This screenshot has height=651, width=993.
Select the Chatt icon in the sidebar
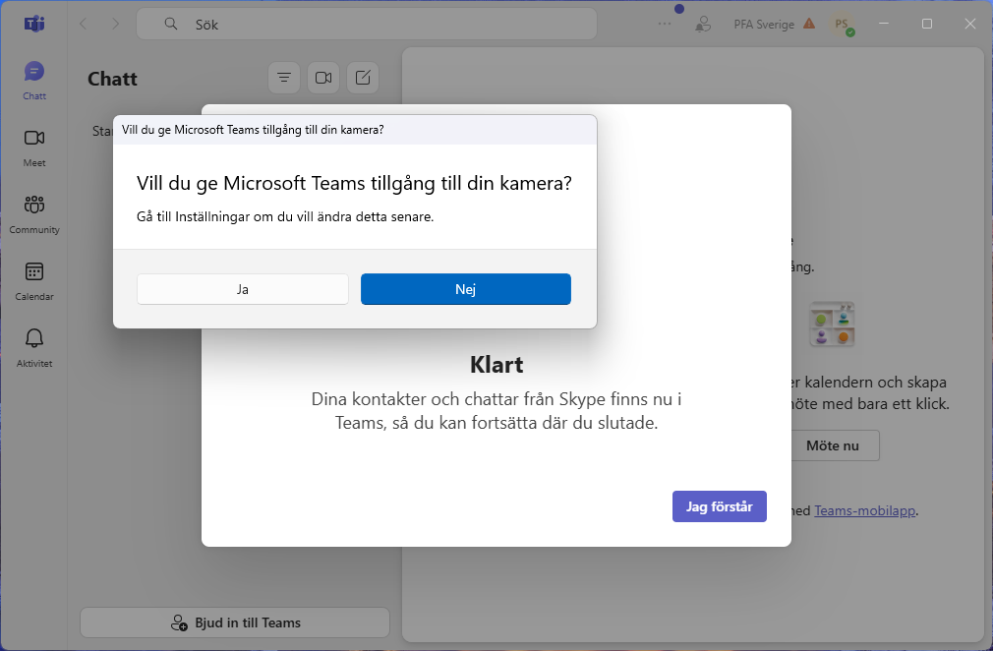coord(33,79)
